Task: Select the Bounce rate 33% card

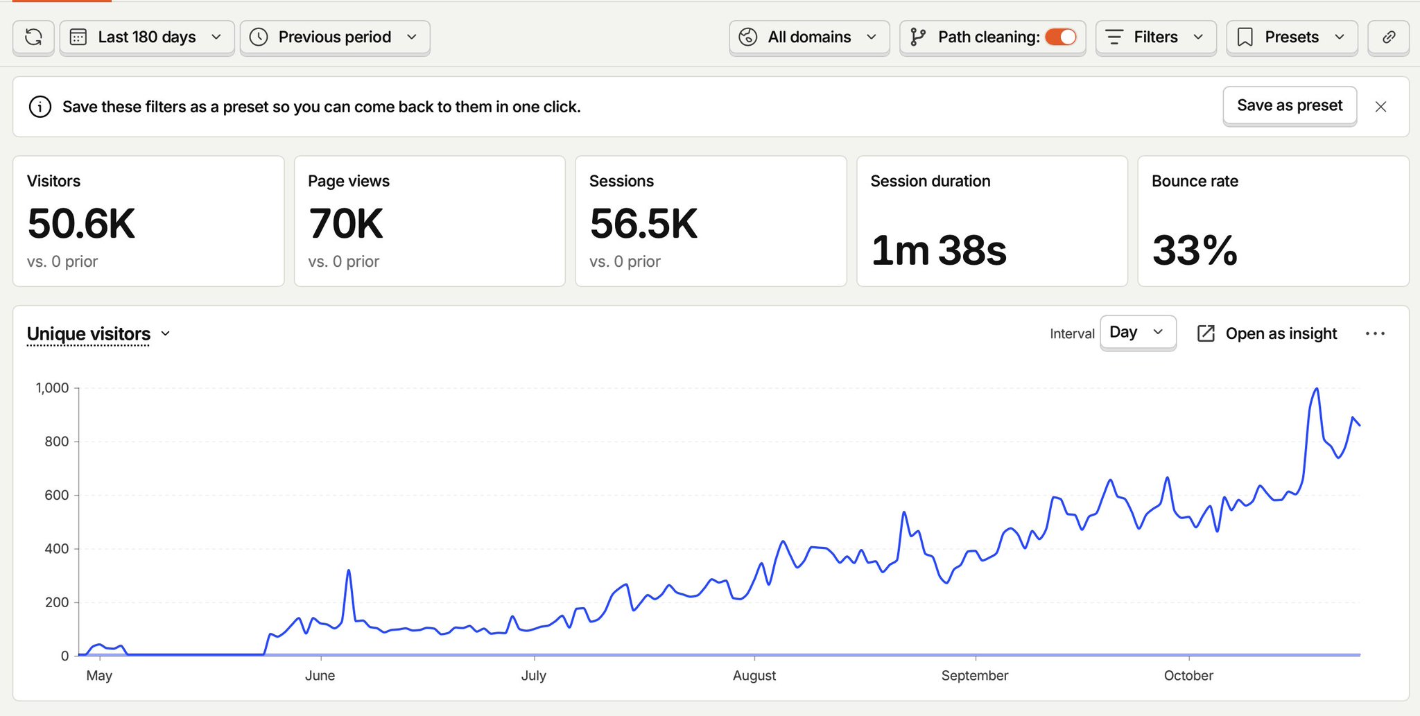Action: (1273, 221)
